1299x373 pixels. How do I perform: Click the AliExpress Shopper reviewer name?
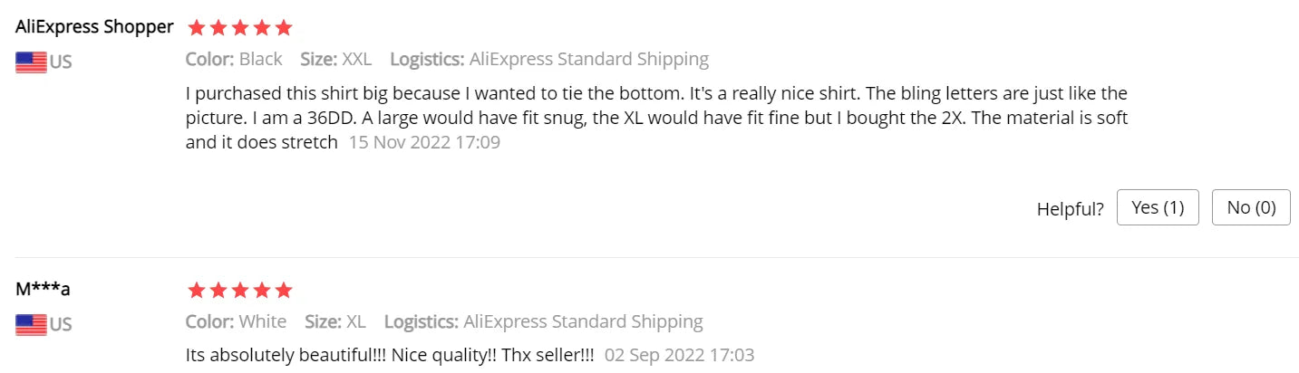[94, 27]
